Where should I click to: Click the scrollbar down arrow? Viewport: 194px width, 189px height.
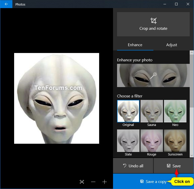pyautogui.click(x=192, y=155)
